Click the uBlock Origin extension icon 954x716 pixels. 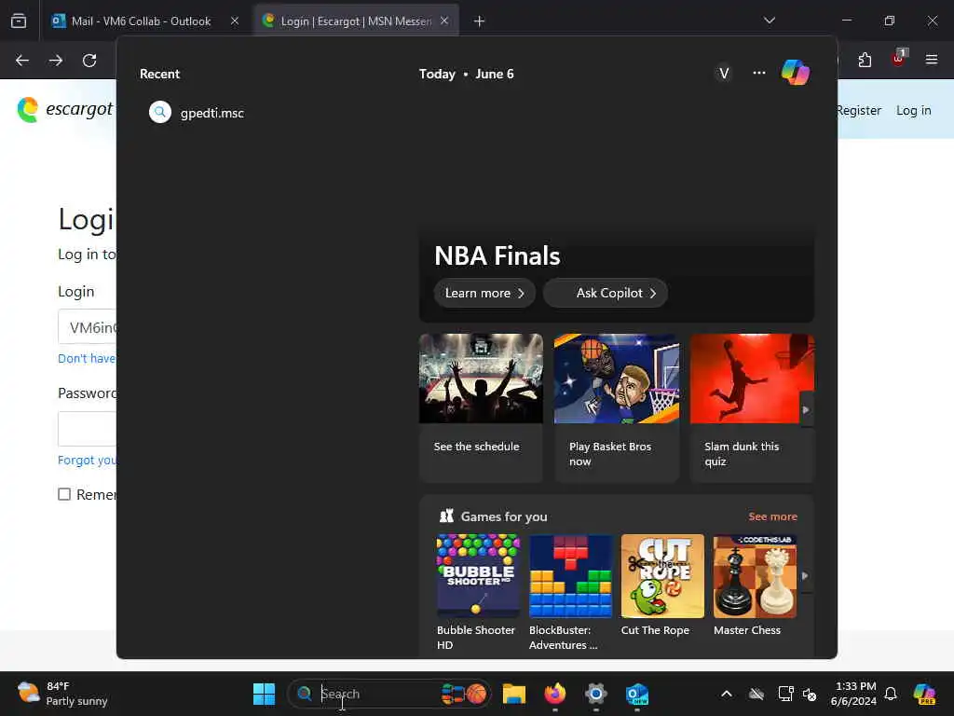(898, 60)
